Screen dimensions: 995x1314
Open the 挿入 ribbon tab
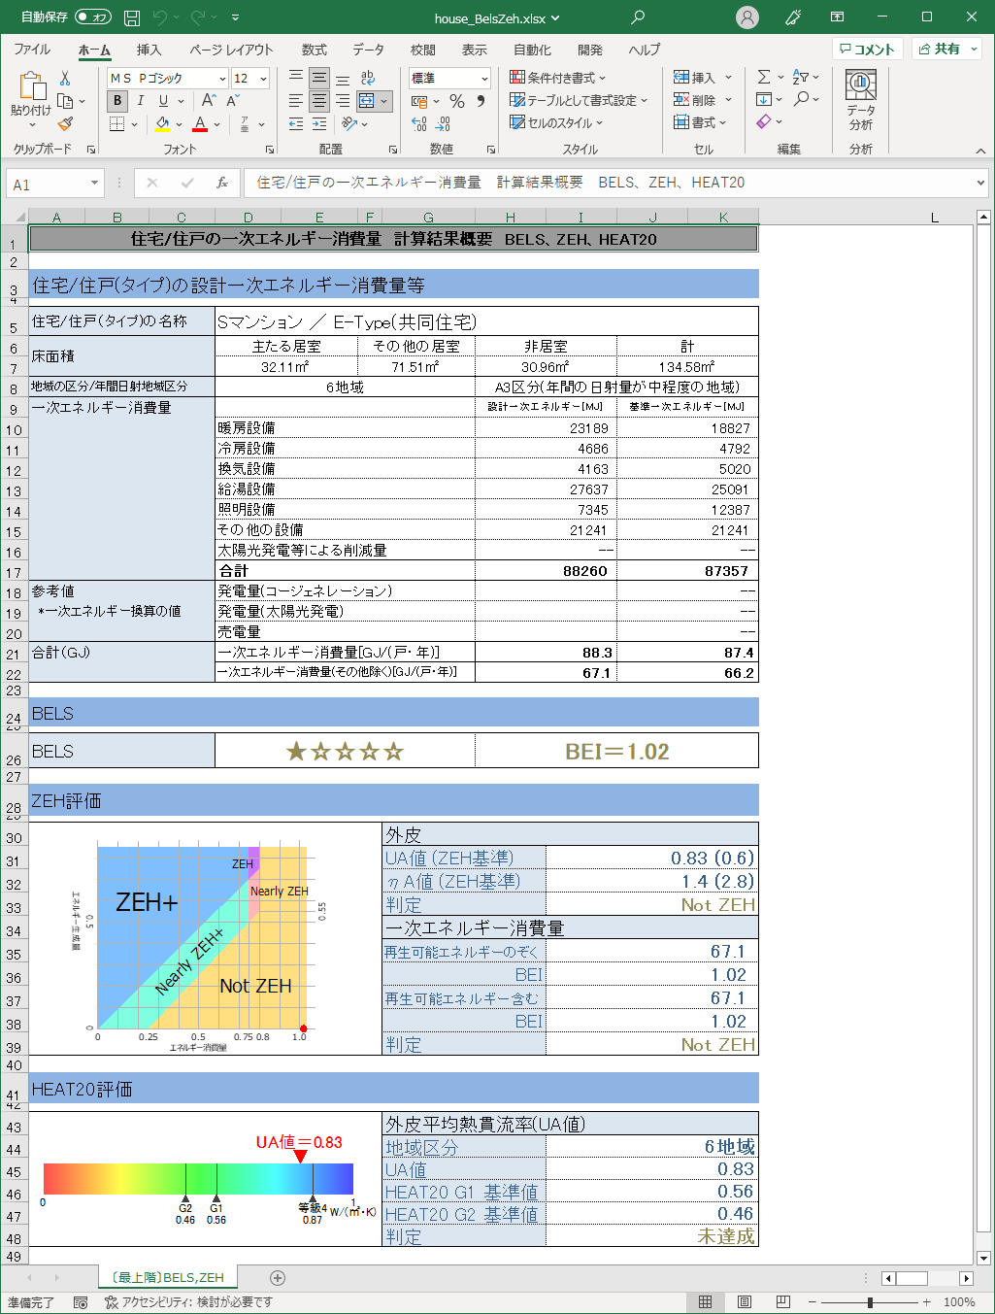pyautogui.click(x=149, y=50)
